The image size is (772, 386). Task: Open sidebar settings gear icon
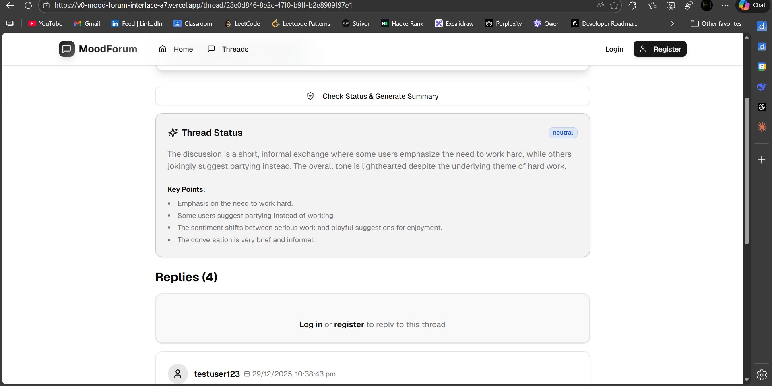(x=761, y=375)
